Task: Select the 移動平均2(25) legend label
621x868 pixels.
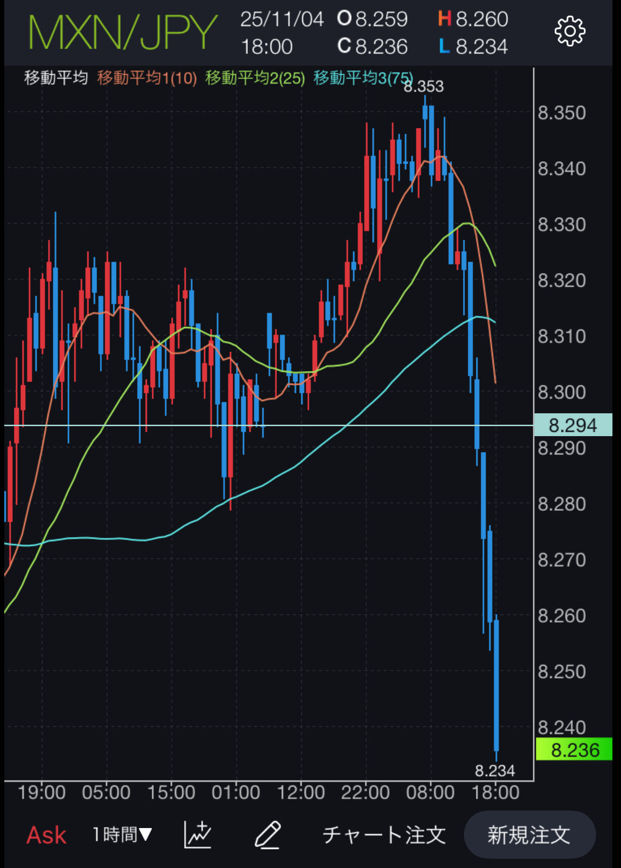Action: pyautogui.click(x=255, y=78)
